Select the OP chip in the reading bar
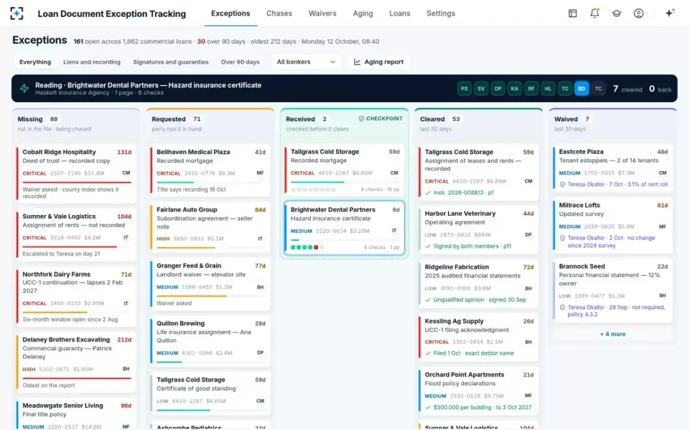 [x=498, y=88]
